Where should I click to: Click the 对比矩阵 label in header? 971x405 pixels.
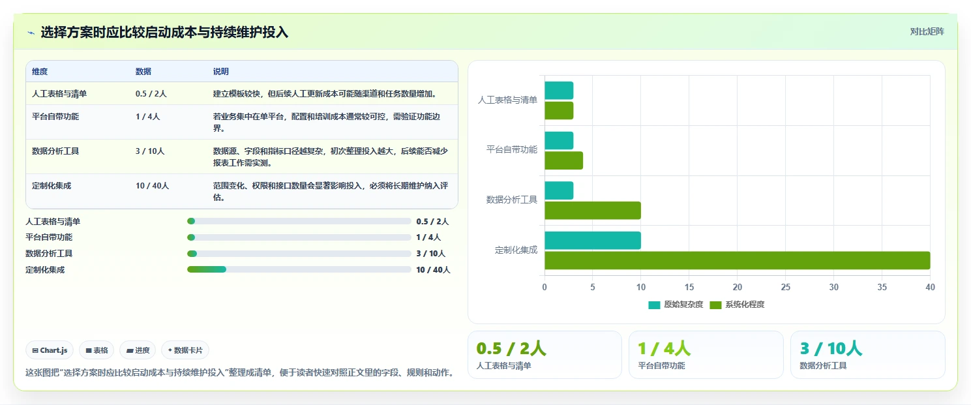point(927,31)
